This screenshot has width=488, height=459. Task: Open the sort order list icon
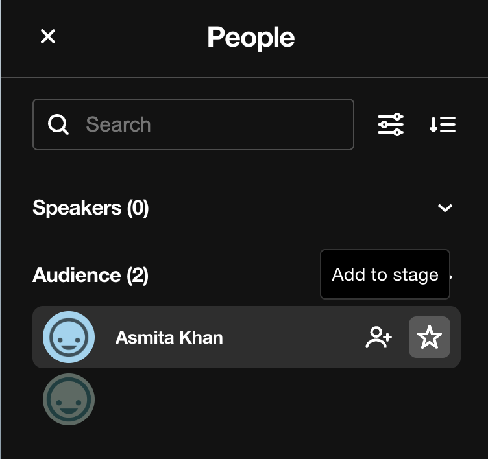tap(443, 124)
